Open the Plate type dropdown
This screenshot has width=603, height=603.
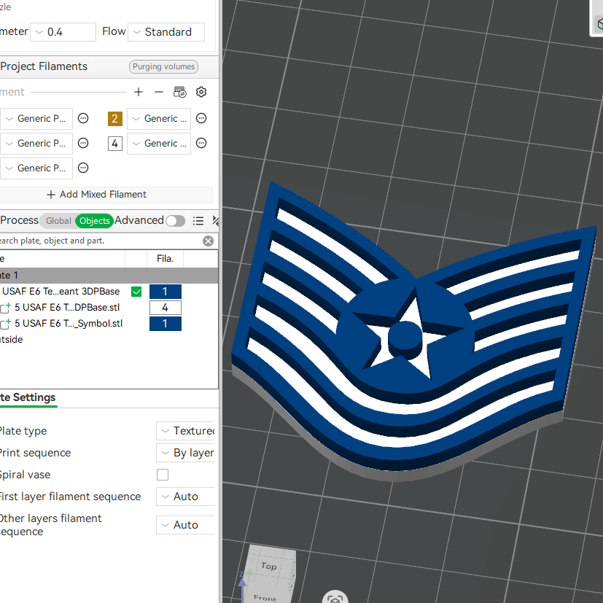click(185, 431)
